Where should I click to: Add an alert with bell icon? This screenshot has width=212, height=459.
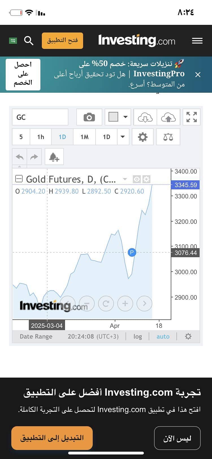click(54, 157)
